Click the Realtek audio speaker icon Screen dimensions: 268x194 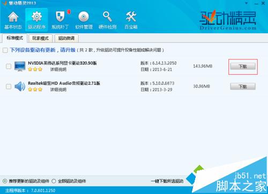pyautogui.click(x=20, y=87)
